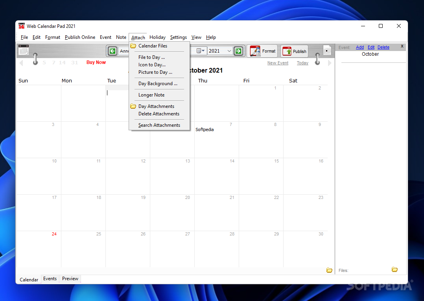Image resolution: width=424 pixels, height=301 pixels.
Task: Switch to the Preview tab
Action: click(70, 279)
